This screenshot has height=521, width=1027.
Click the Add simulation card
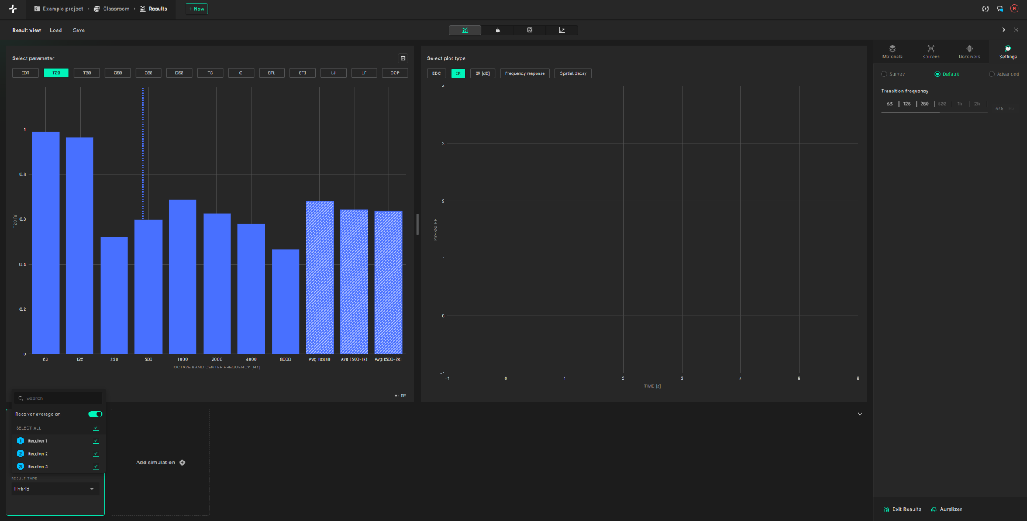[160, 463]
